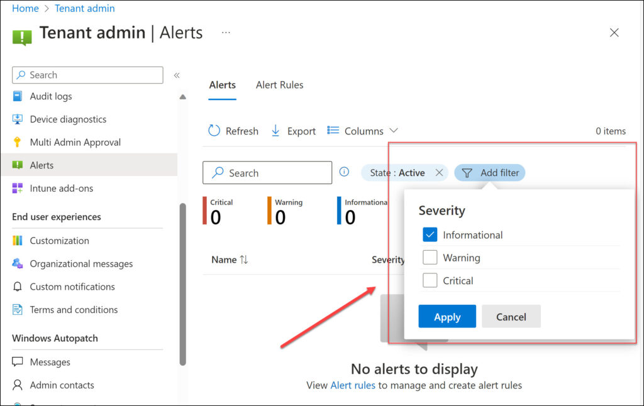Check the Critical severity checkbox

point(430,281)
